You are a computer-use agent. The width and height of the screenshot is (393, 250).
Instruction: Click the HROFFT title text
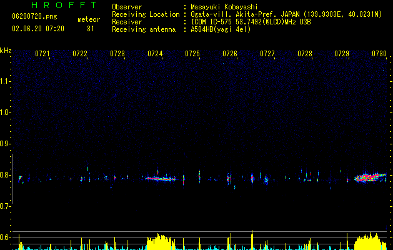(64, 5)
